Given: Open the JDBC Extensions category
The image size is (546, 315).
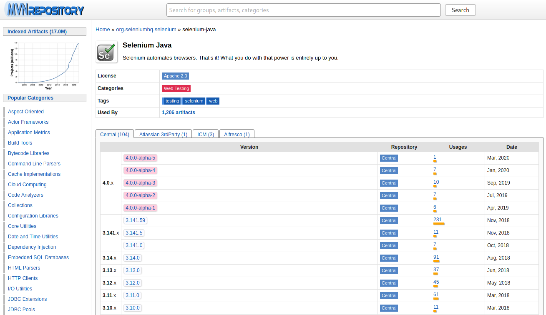Looking at the screenshot, I should tap(28, 299).
